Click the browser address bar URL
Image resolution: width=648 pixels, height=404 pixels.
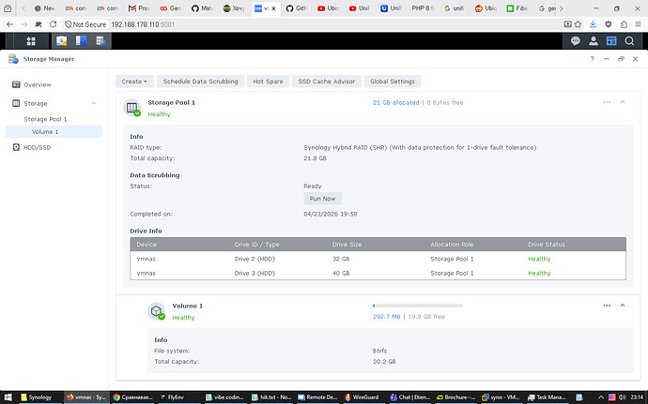tap(143, 24)
